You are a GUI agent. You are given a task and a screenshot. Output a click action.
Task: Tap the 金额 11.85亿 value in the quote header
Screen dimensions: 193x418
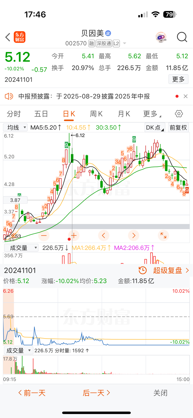pos(177,68)
